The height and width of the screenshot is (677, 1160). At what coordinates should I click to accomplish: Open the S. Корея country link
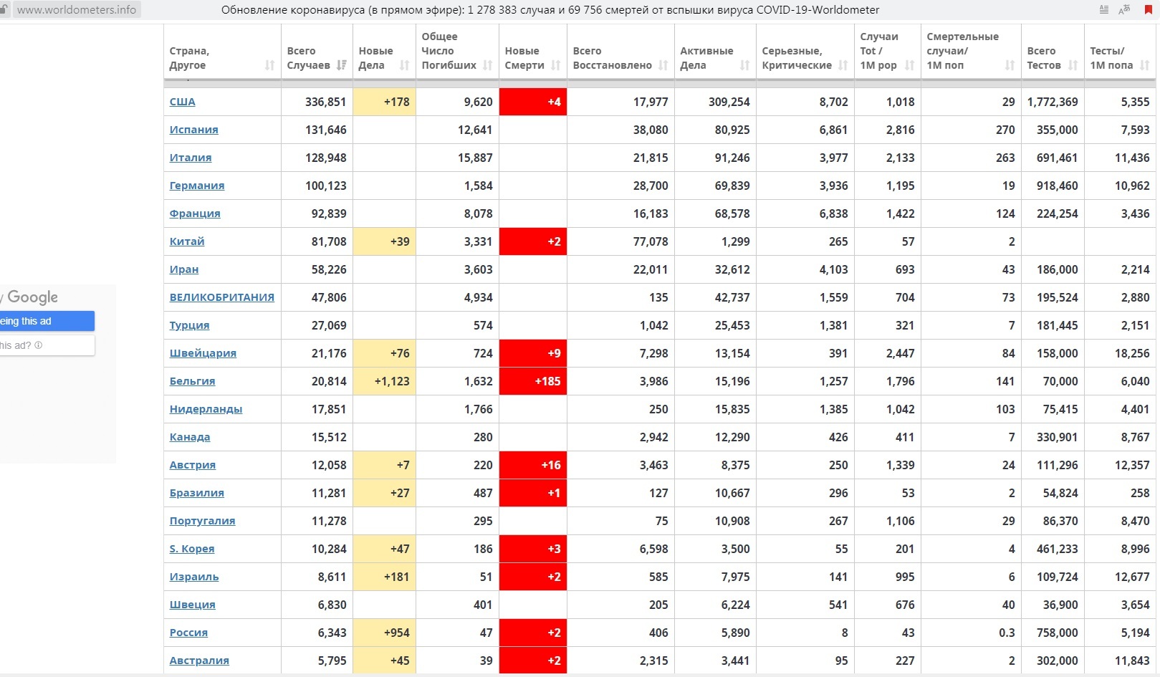pos(192,549)
